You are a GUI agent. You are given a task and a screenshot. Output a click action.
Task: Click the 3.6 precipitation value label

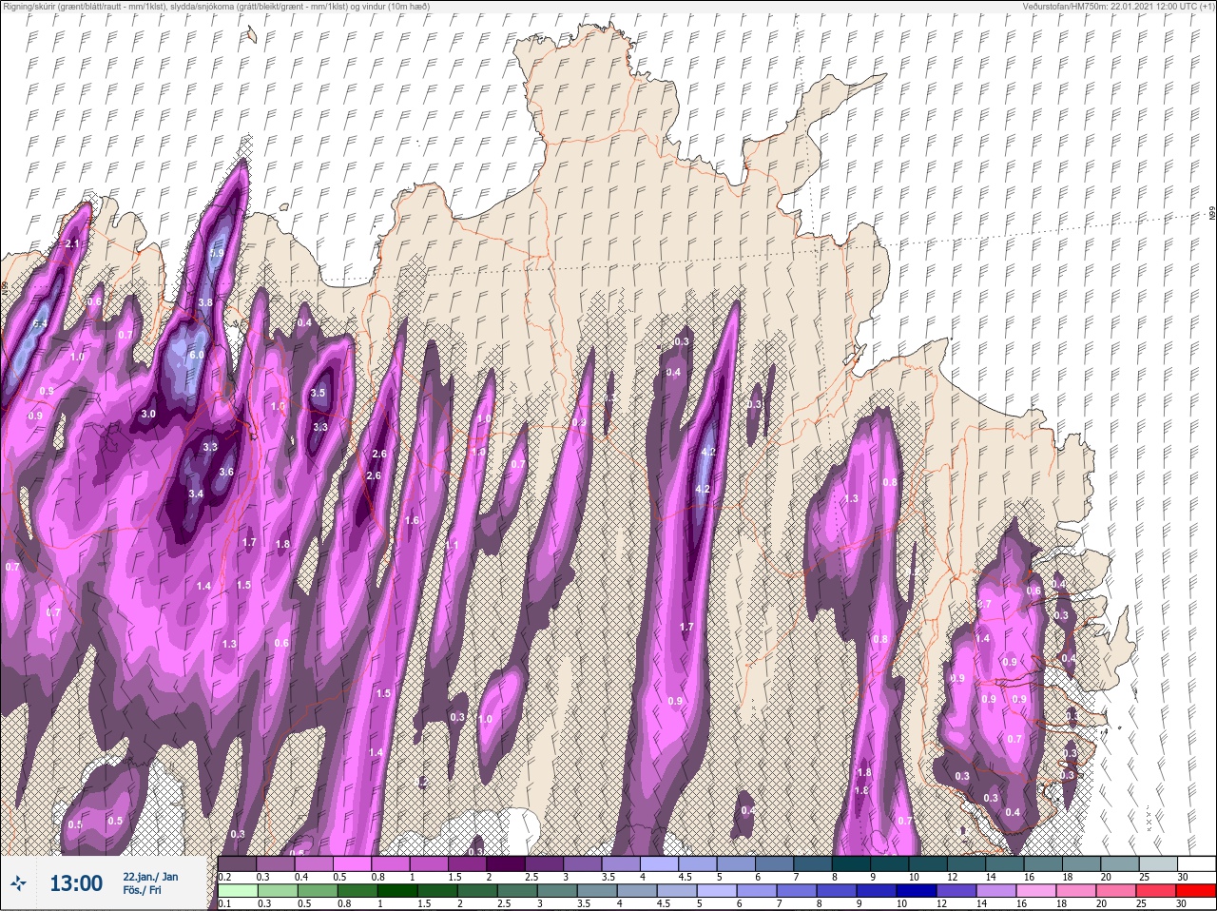pyautogui.click(x=226, y=472)
